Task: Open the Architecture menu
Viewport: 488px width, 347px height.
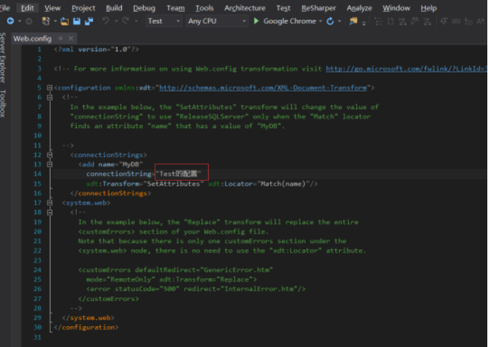Action: [x=245, y=8]
